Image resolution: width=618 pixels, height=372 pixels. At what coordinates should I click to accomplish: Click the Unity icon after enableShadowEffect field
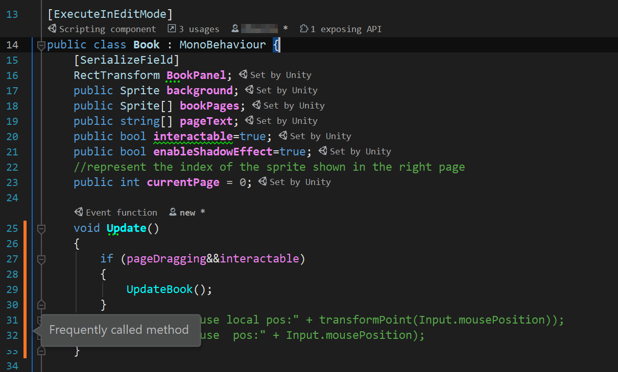tap(323, 151)
